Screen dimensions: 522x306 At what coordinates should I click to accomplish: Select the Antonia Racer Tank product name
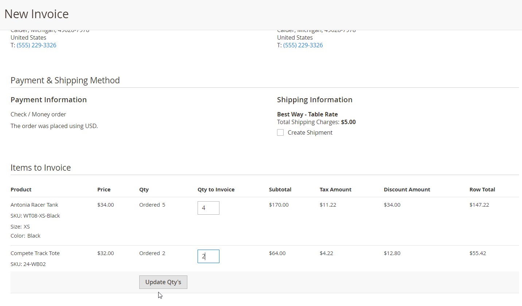pyautogui.click(x=34, y=205)
